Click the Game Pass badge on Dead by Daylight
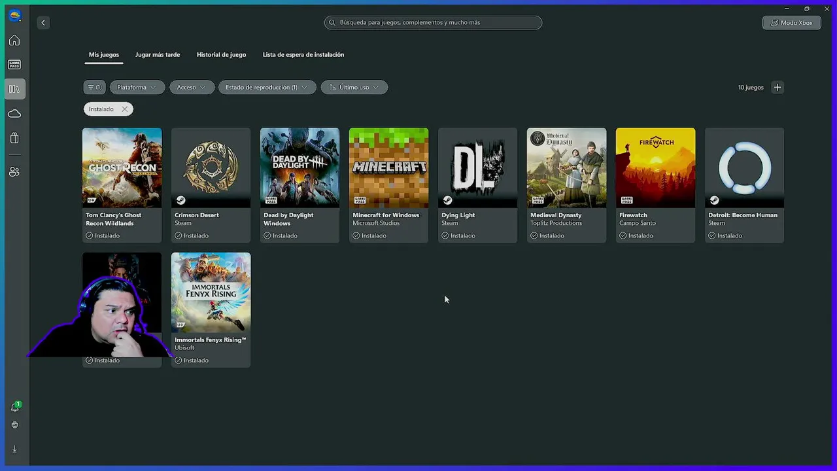Screen dimensions: 837x471 (270, 200)
